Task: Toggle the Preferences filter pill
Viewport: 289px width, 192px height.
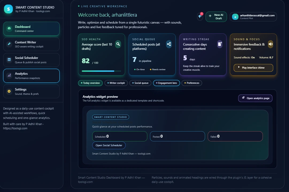Action: pos(192,83)
